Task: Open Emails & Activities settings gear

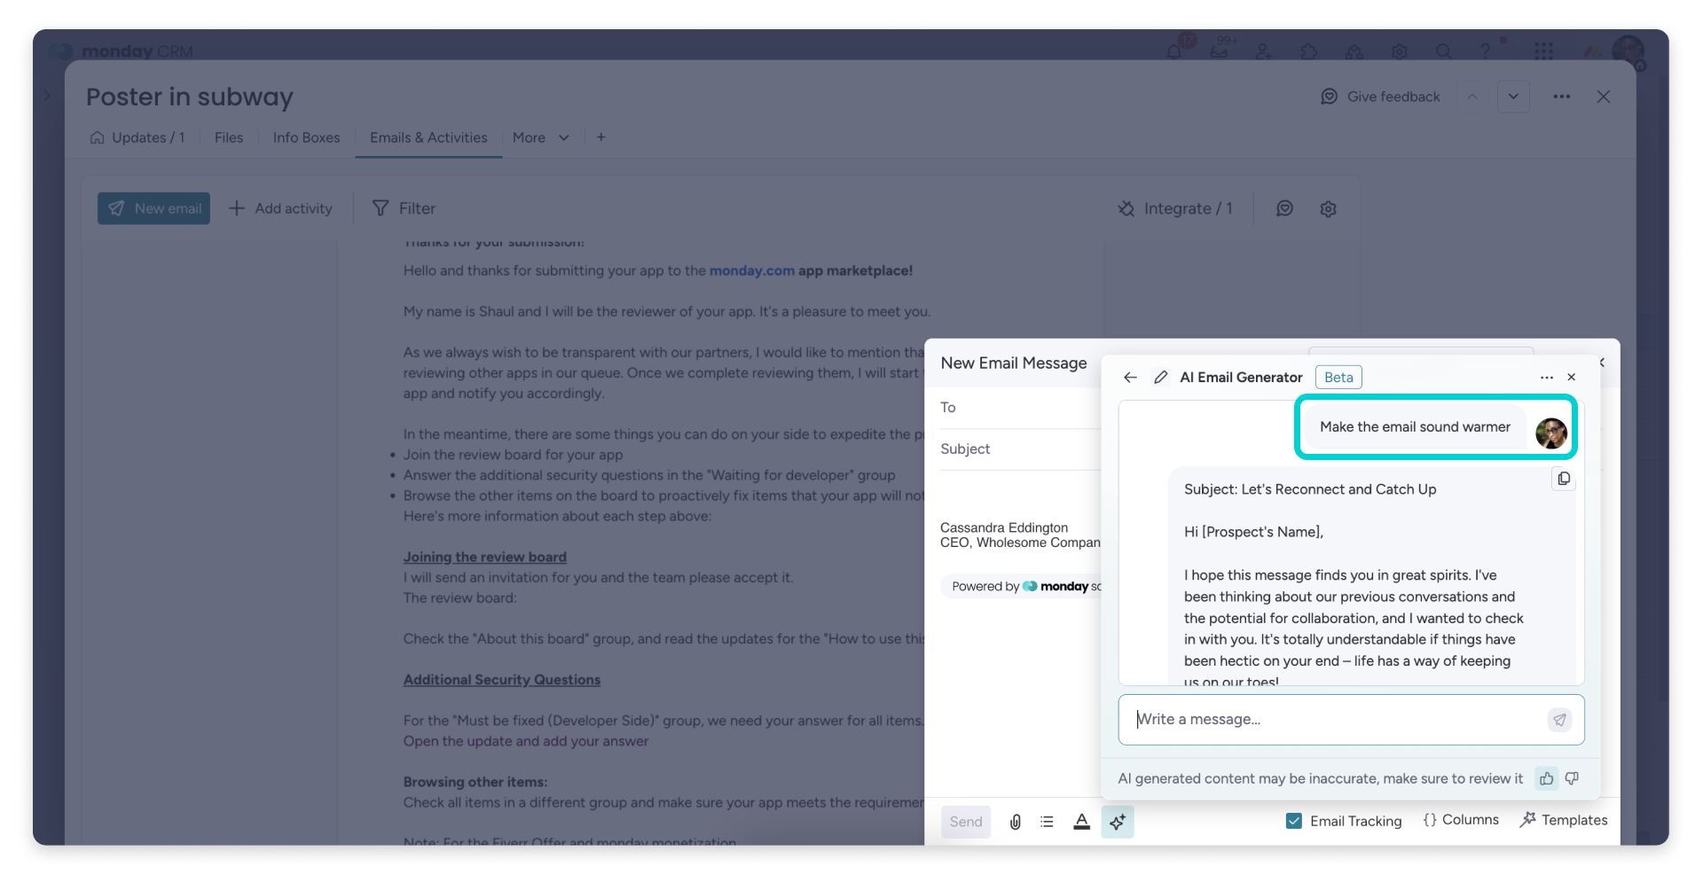Action: [1328, 208]
